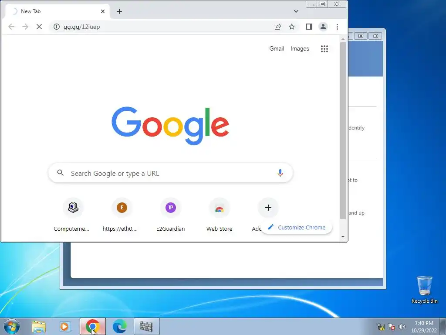Click the back navigation arrow
The height and width of the screenshot is (335, 446).
tap(11, 27)
